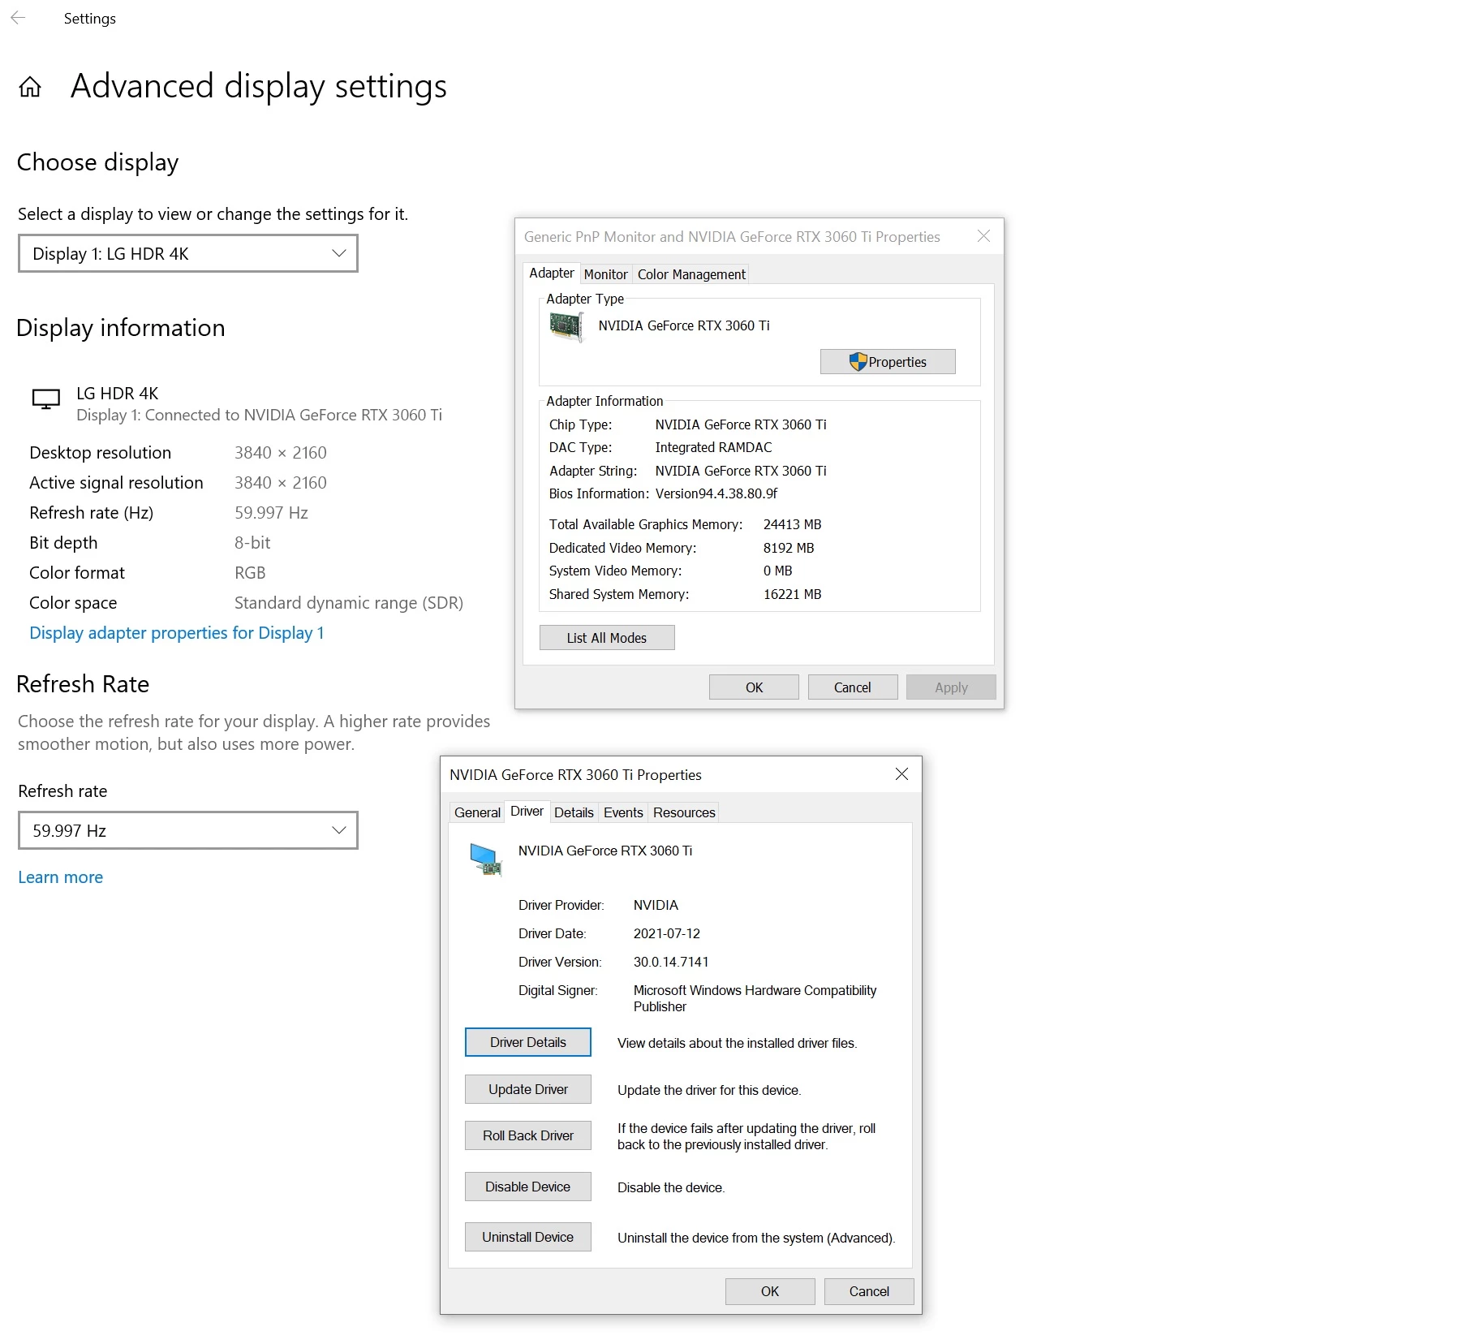Open the Display 1: LG HDR 4K dropdown

pos(188,254)
